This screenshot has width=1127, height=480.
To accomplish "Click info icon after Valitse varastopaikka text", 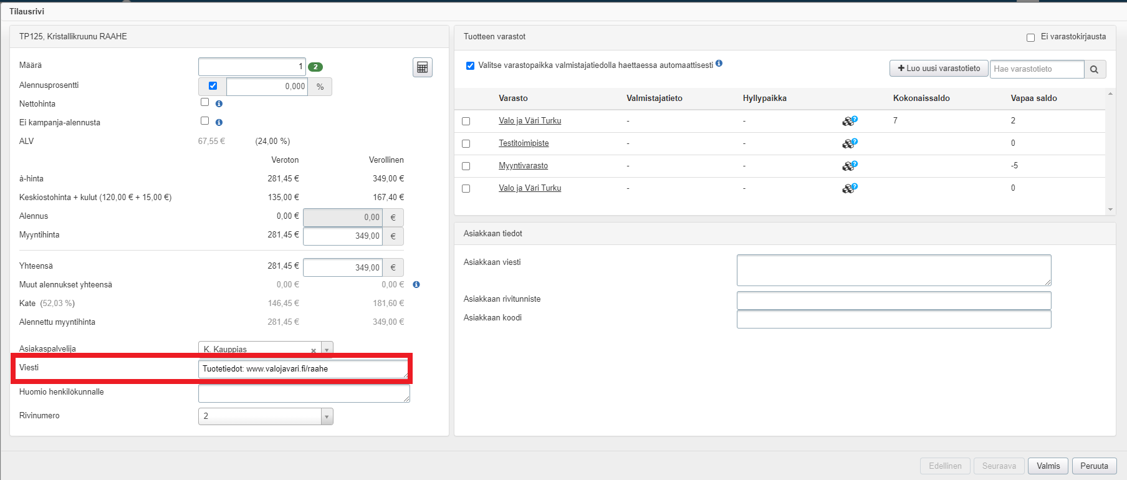I will [719, 64].
